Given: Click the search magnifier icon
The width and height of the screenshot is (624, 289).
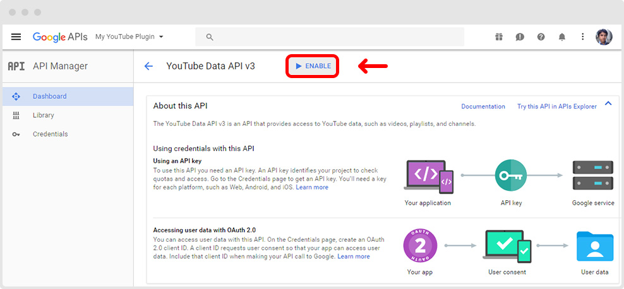Looking at the screenshot, I should pos(210,37).
